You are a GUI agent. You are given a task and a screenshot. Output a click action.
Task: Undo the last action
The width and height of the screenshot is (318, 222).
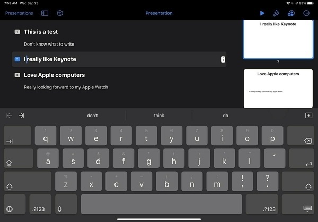(x=60, y=13)
